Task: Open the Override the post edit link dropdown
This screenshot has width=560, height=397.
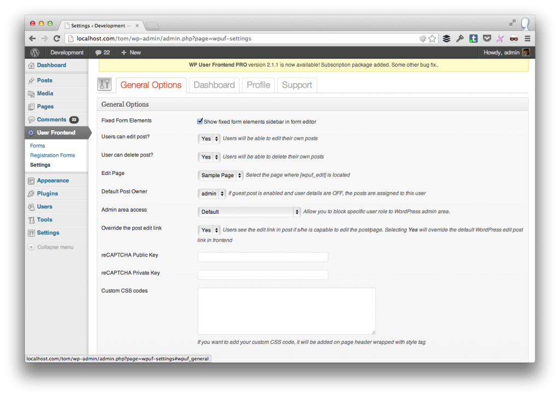Action: coord(209,230)
